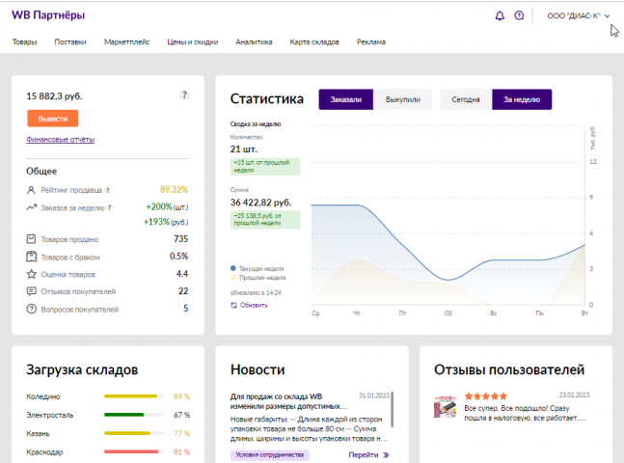Click the Отзывы пользователей heading
Screen dimensions: 624x463
[x=509, y=369]
